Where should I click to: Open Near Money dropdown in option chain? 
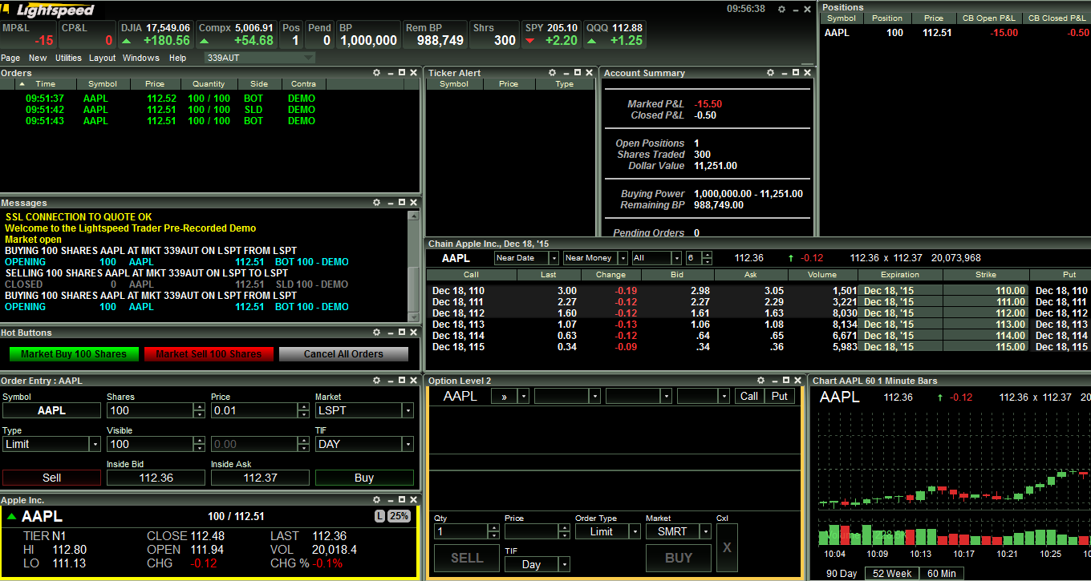[x=595, y=258]
